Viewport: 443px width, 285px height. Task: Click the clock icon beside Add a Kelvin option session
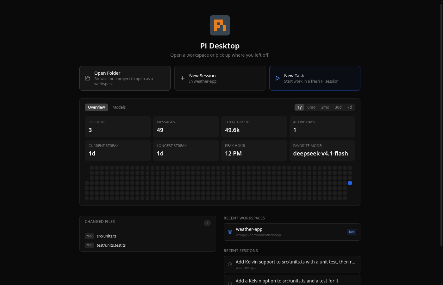[230, 283]
